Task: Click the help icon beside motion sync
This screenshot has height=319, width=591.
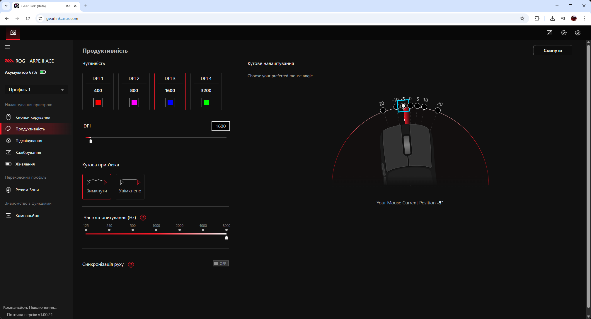Action: tap(131, 265)
